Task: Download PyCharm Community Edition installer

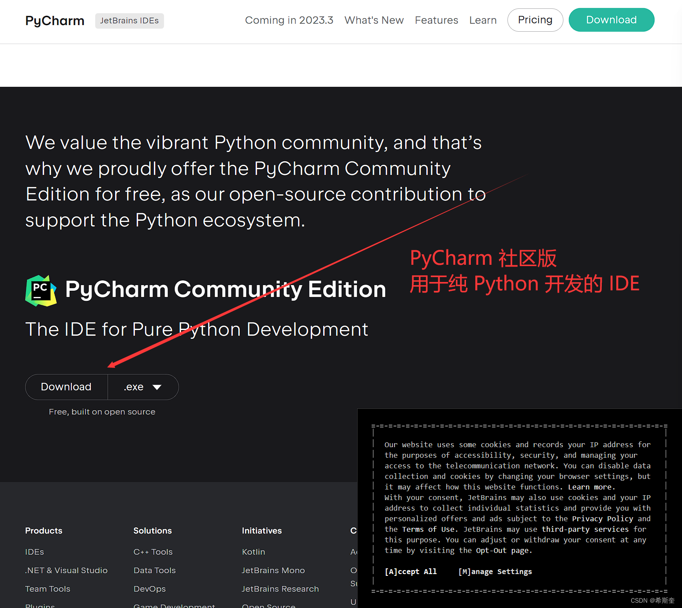Action: coord(67,387)
